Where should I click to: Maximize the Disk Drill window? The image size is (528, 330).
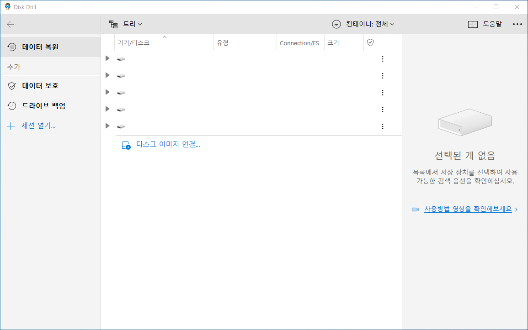[496, 7]
